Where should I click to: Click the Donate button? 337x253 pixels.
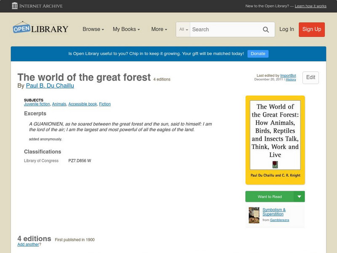click(257, 54)
